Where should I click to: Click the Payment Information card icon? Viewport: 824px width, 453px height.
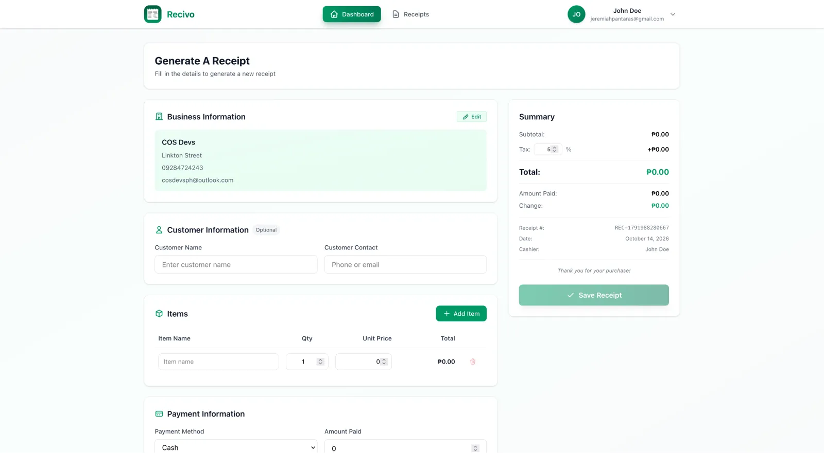pos(159,414)
